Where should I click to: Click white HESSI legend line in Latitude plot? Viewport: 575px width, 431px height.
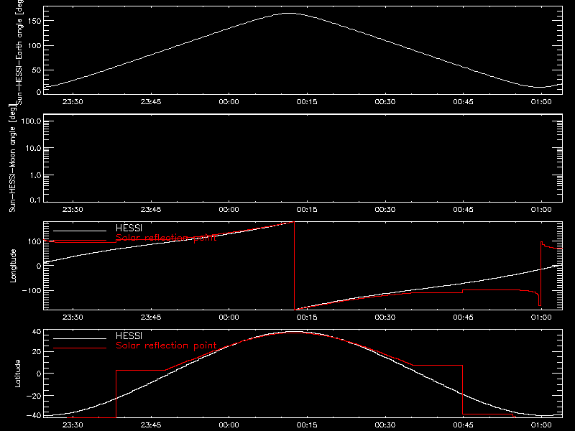click(x=80, y=338)
